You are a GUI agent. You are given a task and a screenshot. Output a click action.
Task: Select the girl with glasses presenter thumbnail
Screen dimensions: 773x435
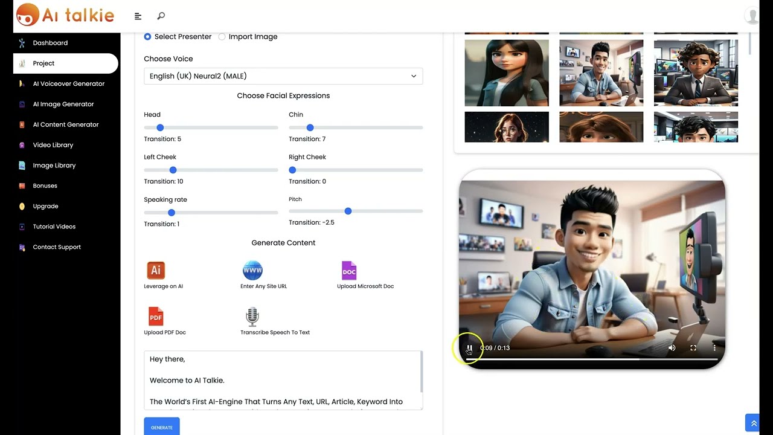tap(507, 127)
